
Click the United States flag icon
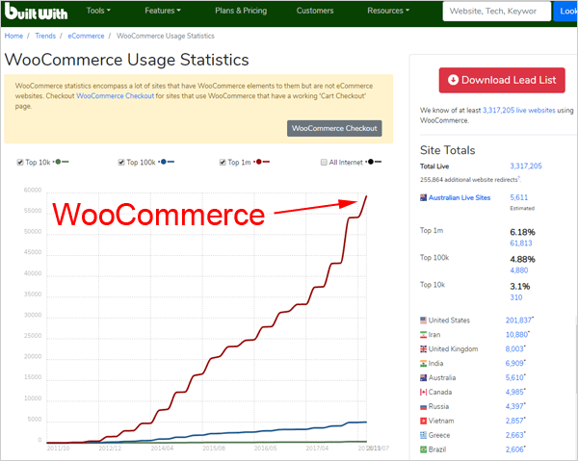424,320
